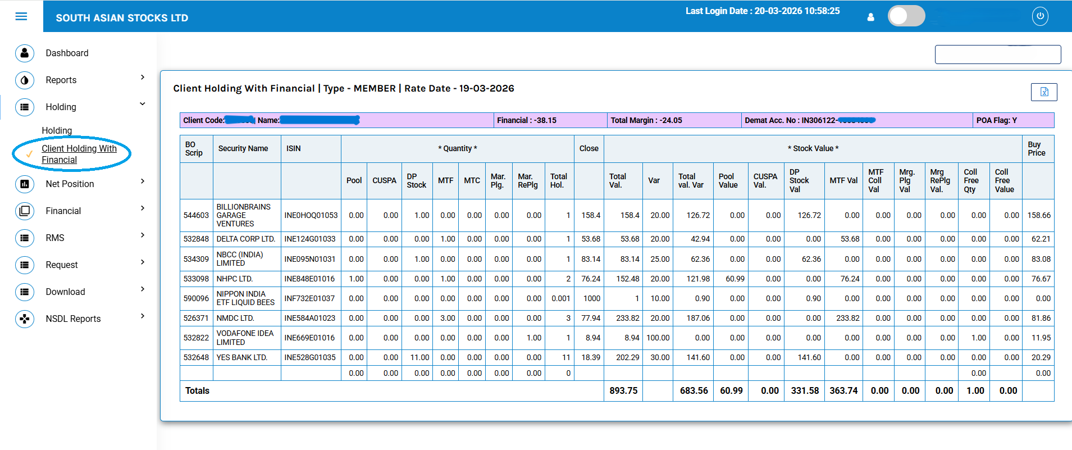Click the power logout icon
Image resolution: width=1072 pixels, height=450 pixels.
[1039, 16]
